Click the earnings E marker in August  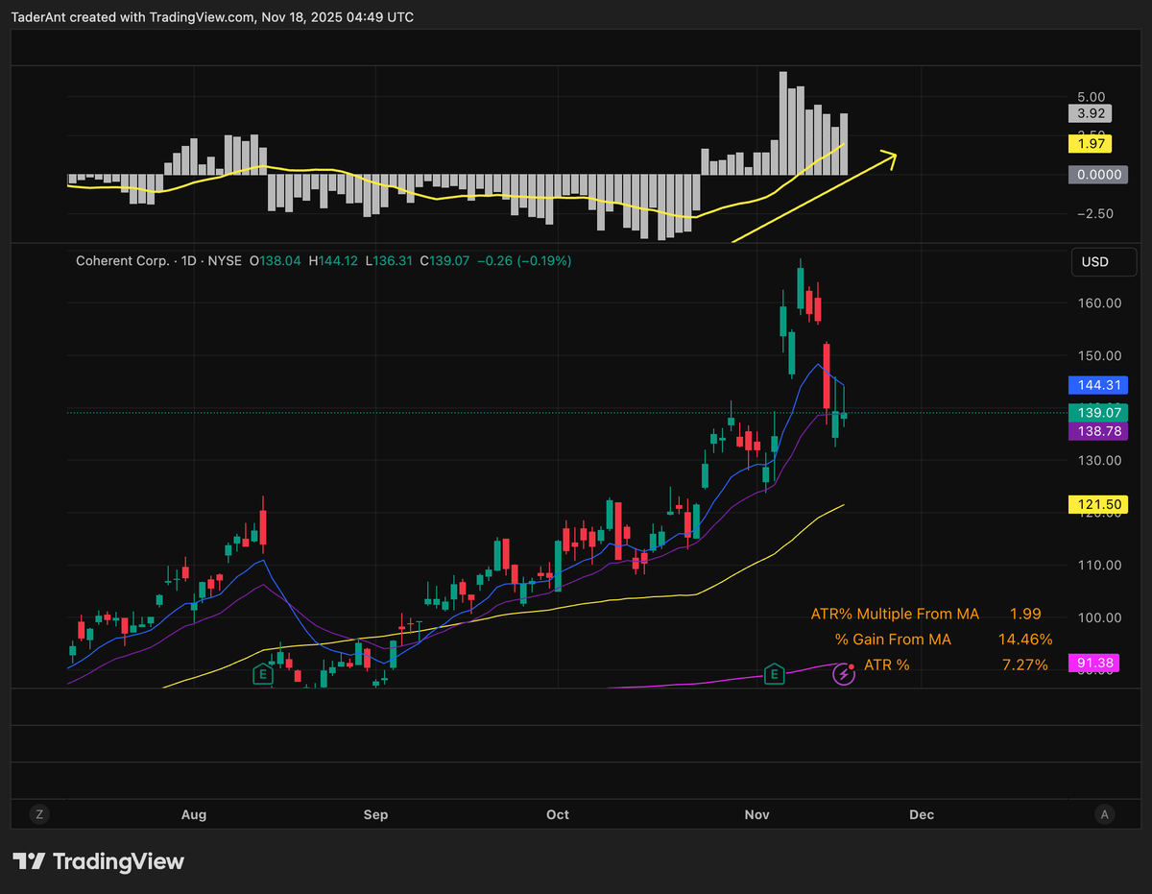262,674
